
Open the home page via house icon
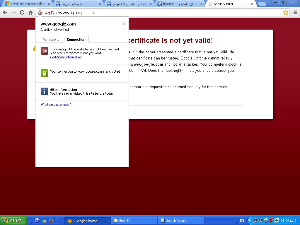30,13
